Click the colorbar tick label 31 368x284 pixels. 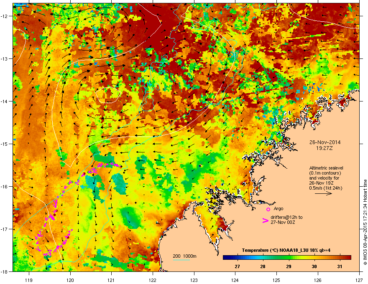(340, 266)
